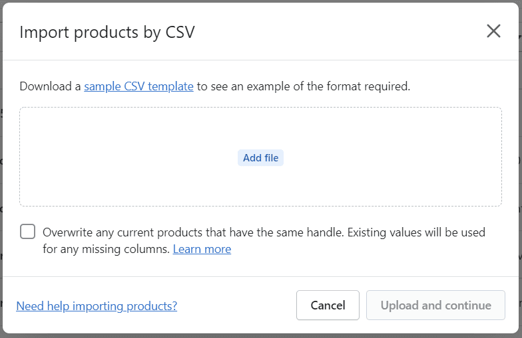Dismiss the modal with the X icon

point(493,31)
